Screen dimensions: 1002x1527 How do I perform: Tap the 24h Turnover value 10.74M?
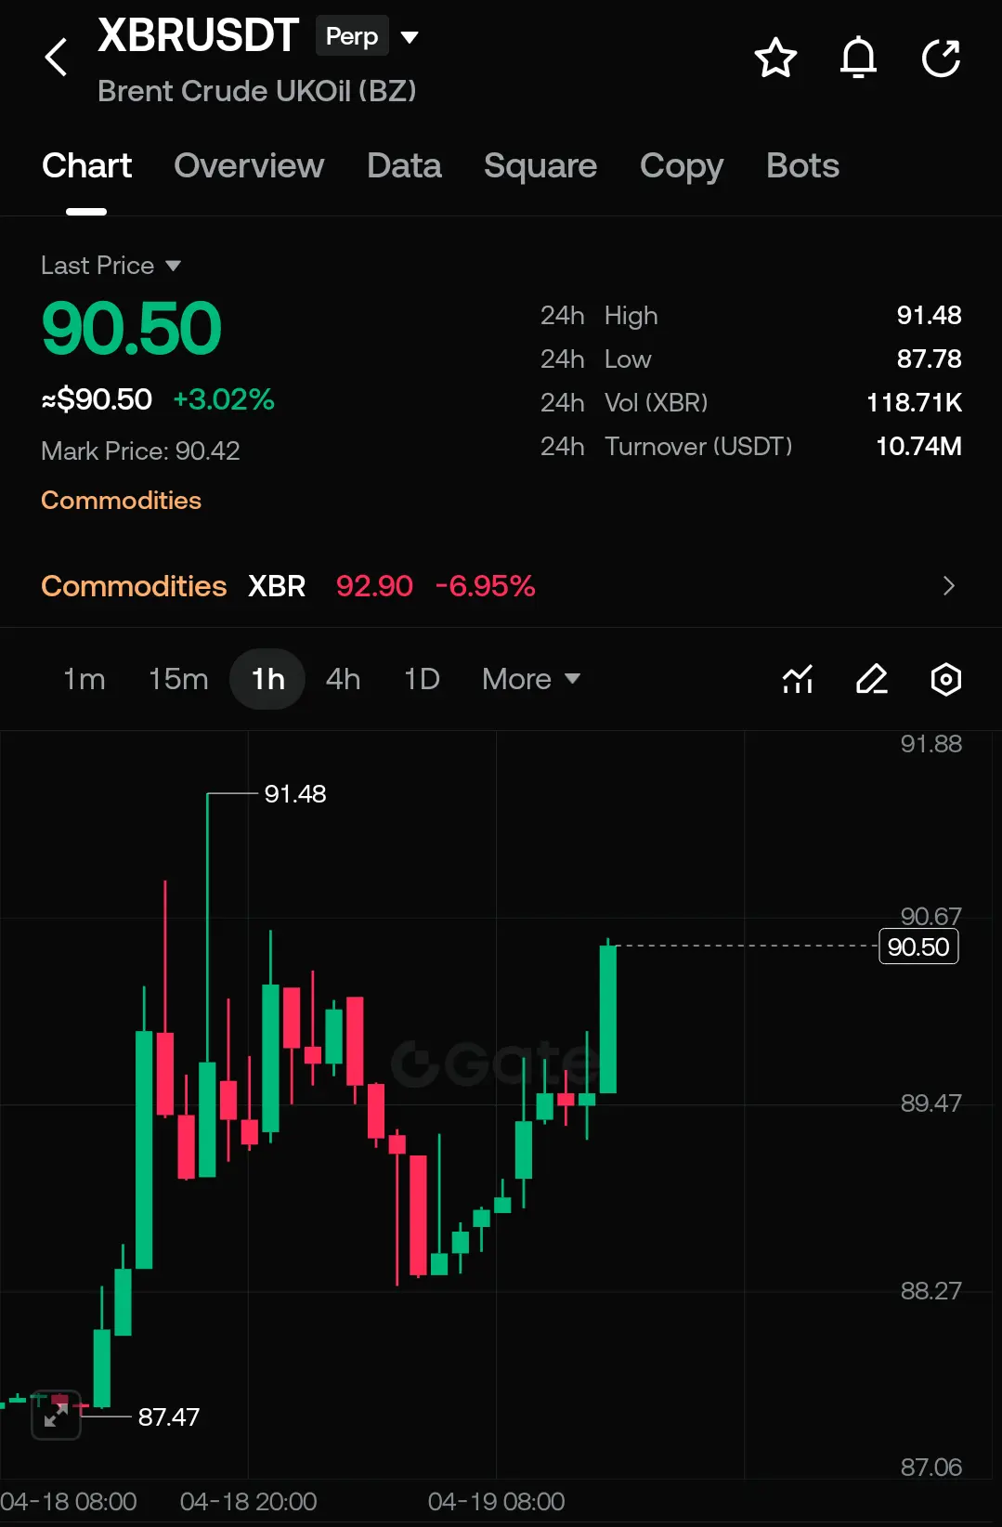[x=918, y=447]
